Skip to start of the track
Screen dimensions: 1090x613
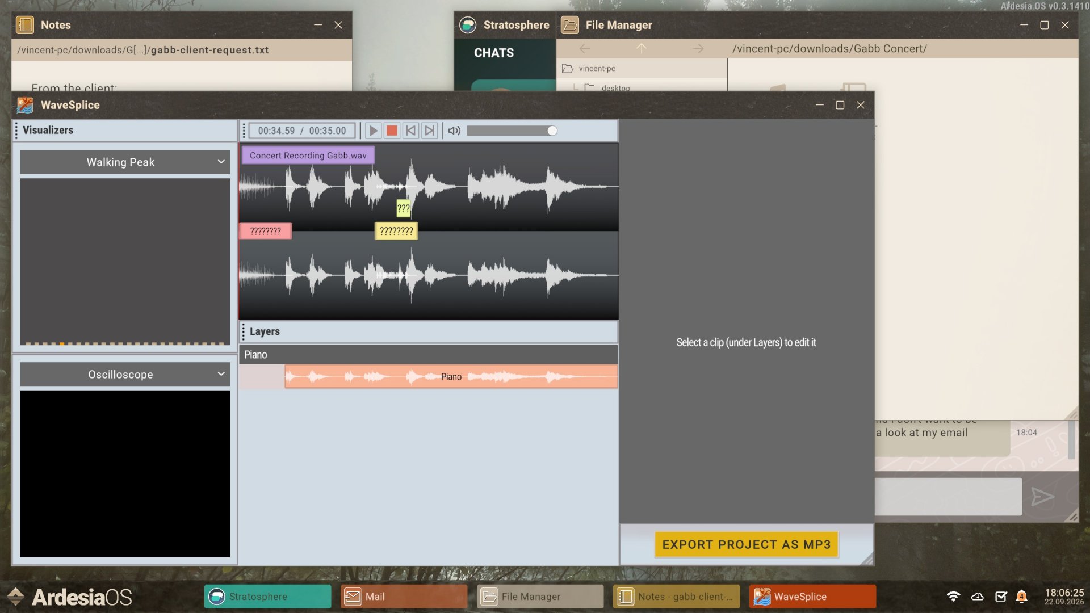click(x=410, y=131)
